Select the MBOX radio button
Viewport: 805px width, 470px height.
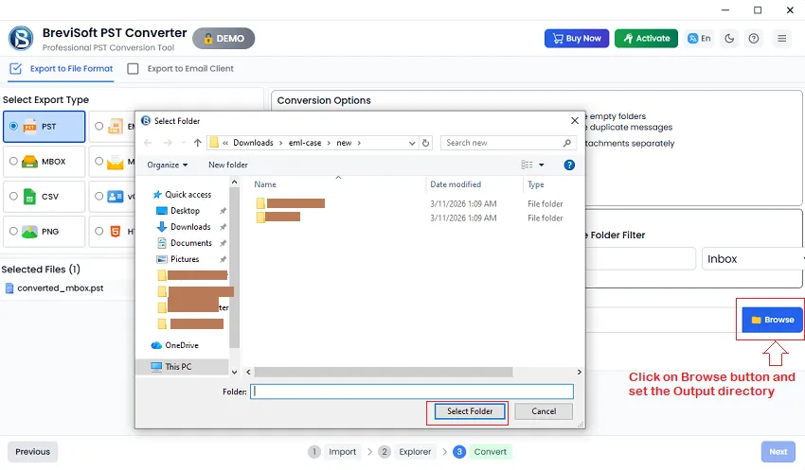pyautogui.click(x=13, y=161)
